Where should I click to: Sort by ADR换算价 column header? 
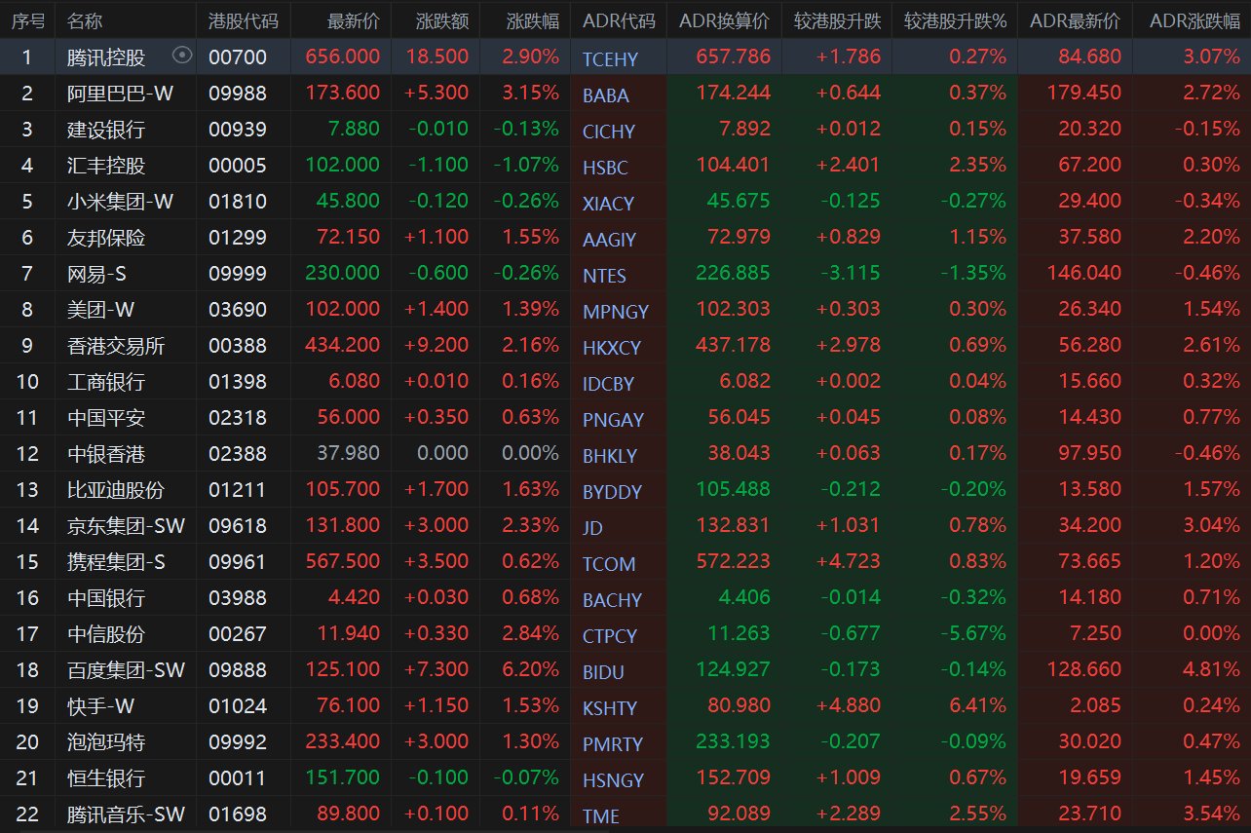coord(724,20)
